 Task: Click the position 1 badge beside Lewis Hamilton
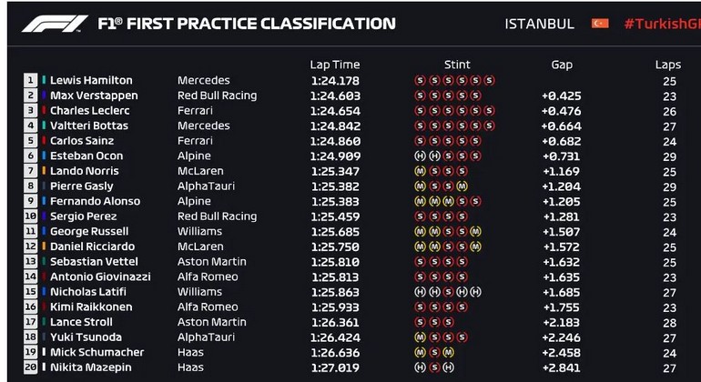30,80
